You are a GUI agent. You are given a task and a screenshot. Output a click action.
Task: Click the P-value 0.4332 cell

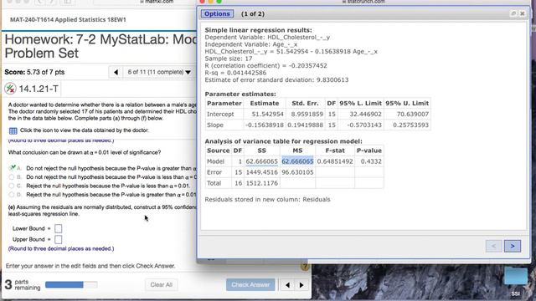coord(371,161)
